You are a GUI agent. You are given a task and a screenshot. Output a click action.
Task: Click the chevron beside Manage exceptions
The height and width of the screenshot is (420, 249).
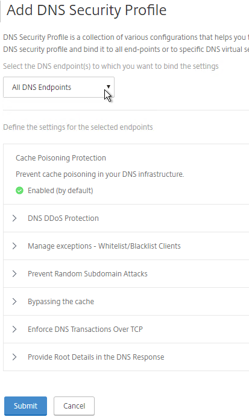click(x=14, y=246)
